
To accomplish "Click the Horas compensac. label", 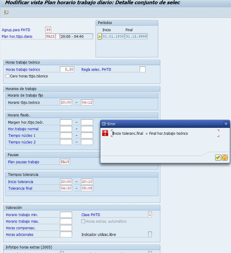I will pos(21,228).
